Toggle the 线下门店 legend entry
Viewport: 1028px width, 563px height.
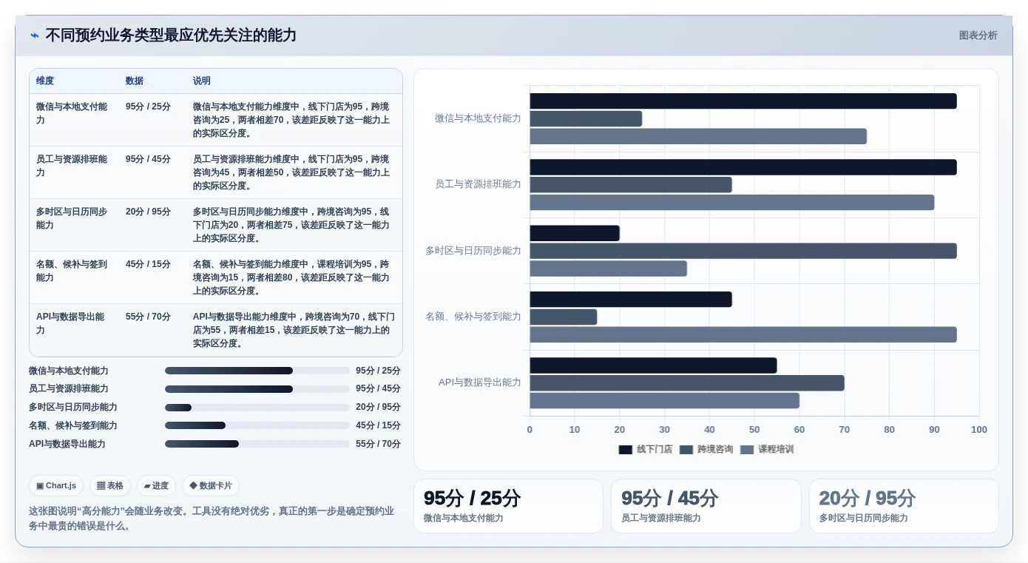[646, 449]
